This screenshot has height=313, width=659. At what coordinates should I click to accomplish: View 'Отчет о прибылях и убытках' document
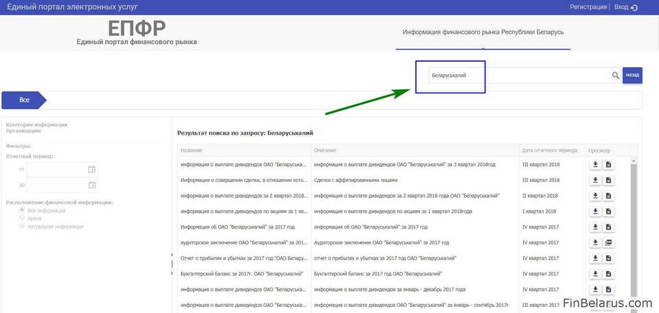tap(608, 258)
